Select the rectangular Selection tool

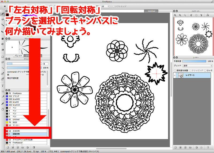click(2, 57)
